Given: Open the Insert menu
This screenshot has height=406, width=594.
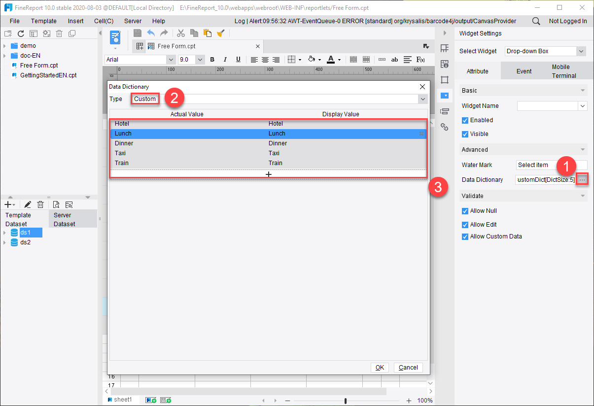Looking at the screenshot, I should tap(76, 21).
